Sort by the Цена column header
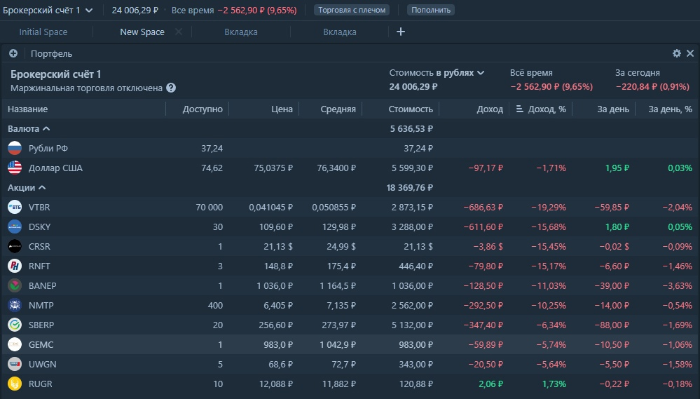The height and width of the screenshot is (399, 700). (282, 109)
